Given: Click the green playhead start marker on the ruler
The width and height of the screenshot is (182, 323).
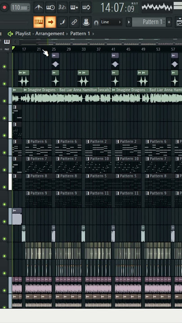Looking at the screenshot, I should click(13, 48).
